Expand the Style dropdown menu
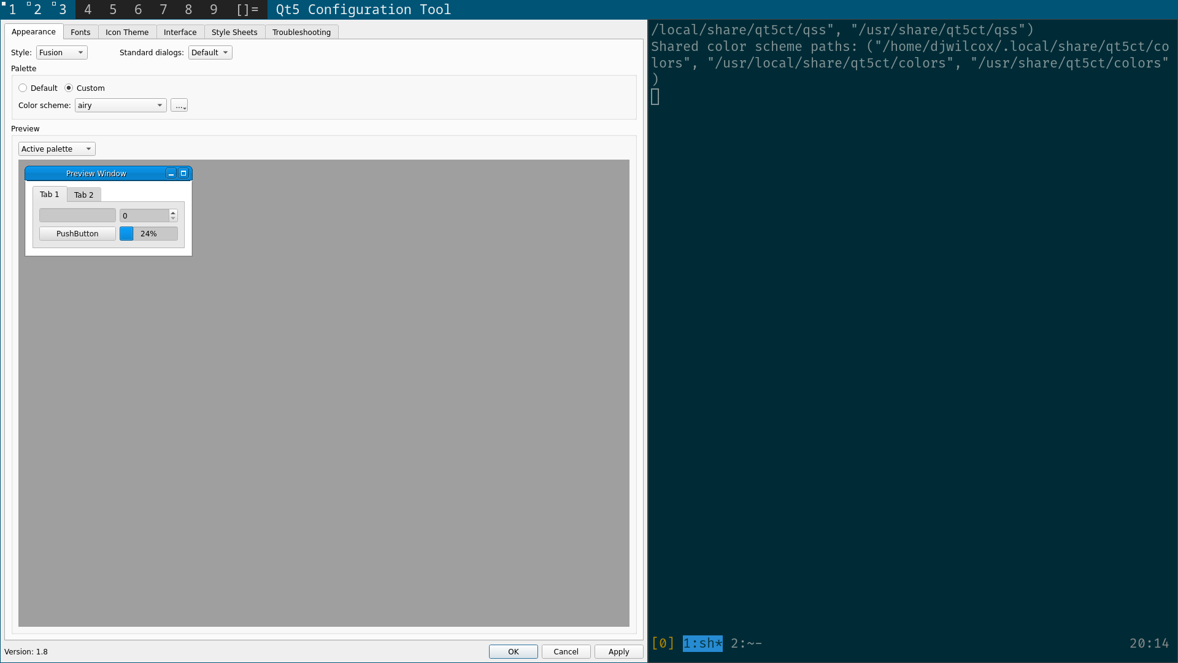Screen dimensions: 1178x663 point(61,52)
